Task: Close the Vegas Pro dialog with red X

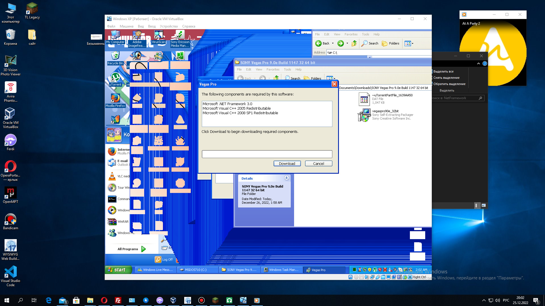Action: [x=334, y=84]
